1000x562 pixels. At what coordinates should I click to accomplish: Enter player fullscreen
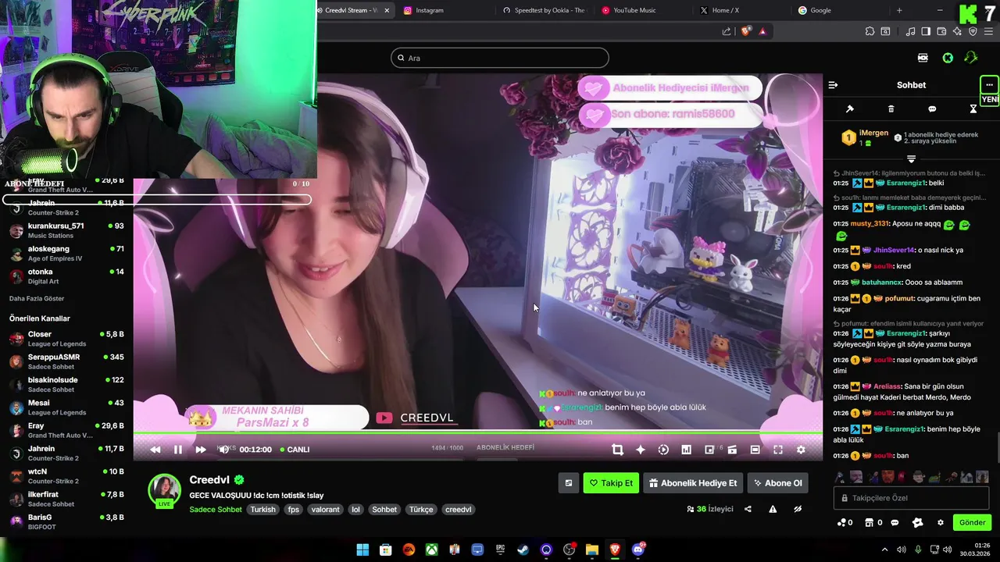[778, 450]
